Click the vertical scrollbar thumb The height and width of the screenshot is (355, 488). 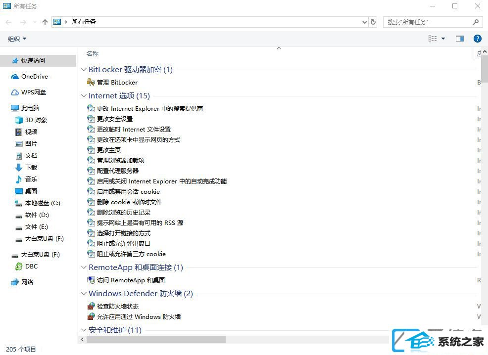(x=485, y=68)
